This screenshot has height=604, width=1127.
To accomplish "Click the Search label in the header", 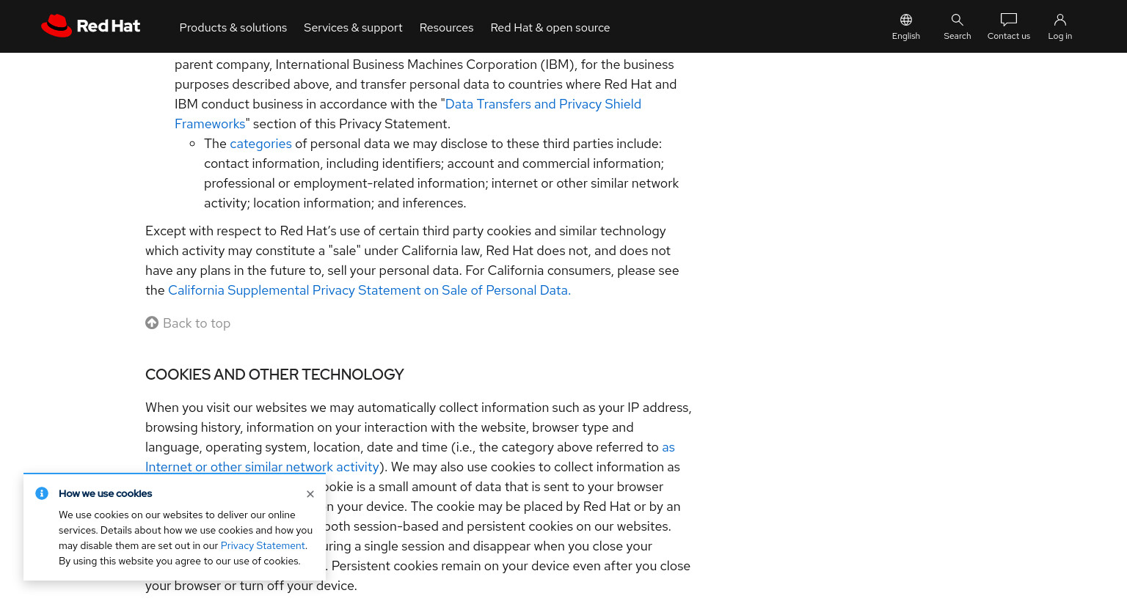I will point(958,36).
